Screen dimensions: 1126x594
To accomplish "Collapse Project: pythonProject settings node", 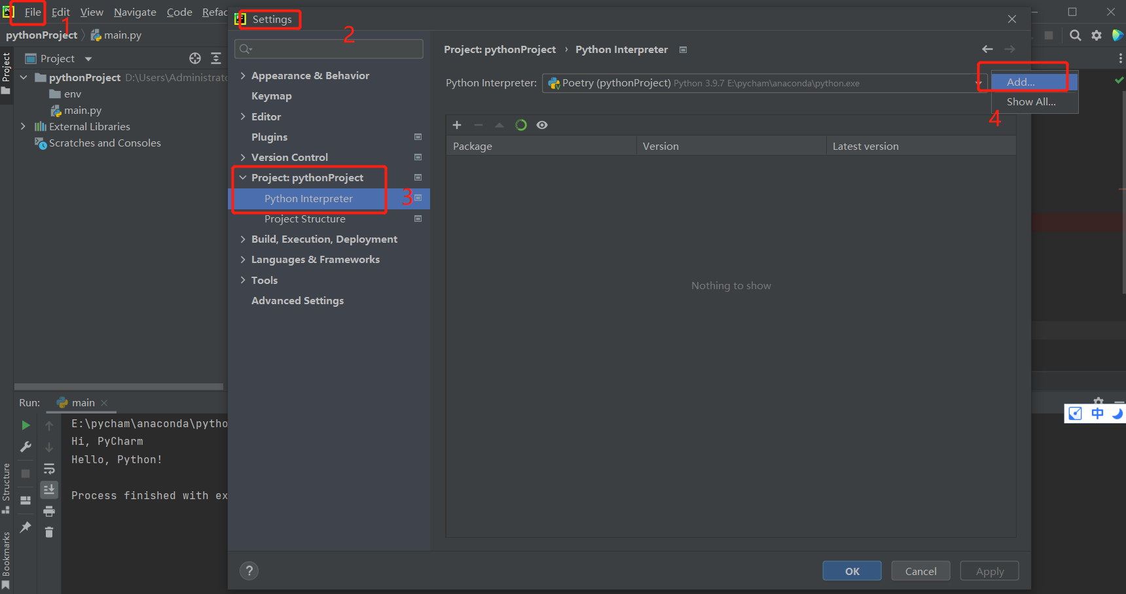I will tap(243, 177).
